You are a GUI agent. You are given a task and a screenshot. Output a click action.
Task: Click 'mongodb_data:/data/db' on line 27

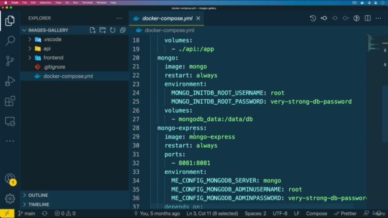[216, 119]
